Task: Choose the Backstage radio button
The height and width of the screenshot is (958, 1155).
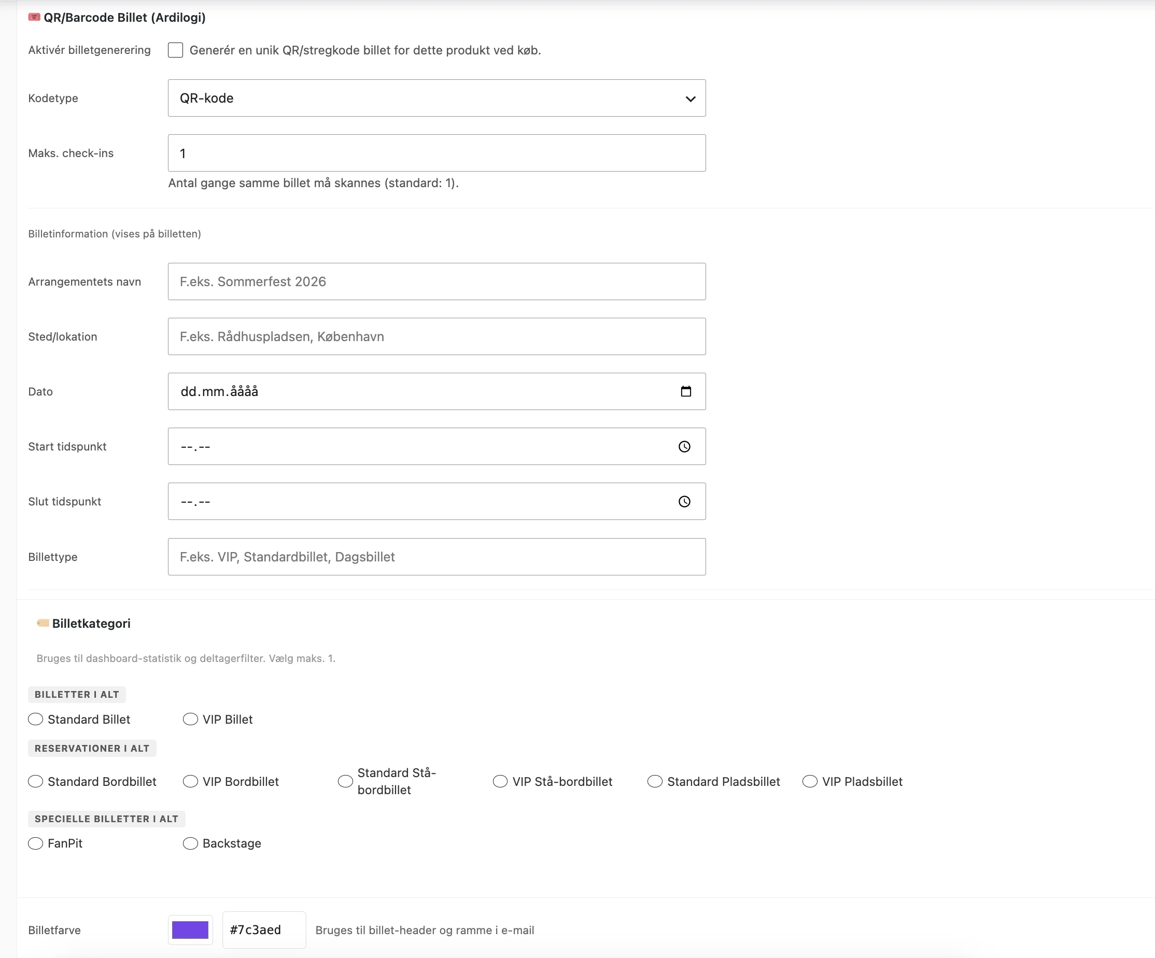Action: click(190, 843)
